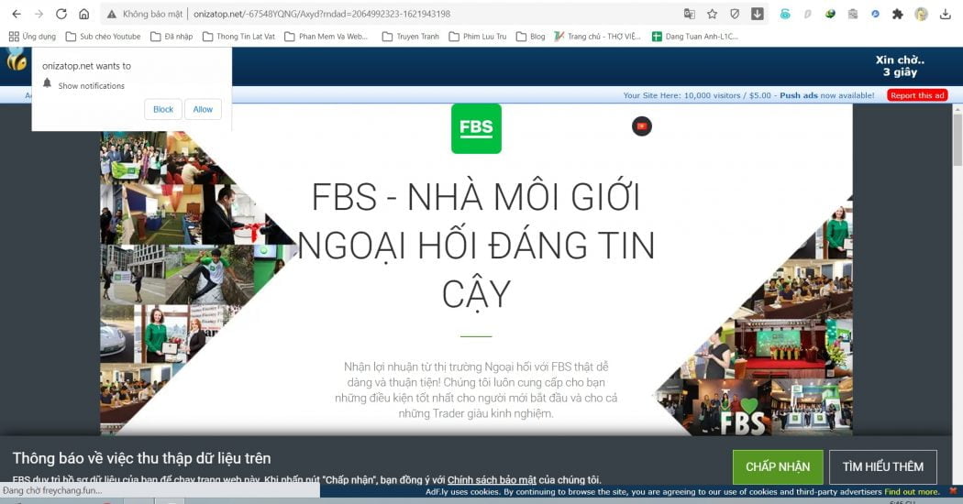This screenshot has height=504, width=963.
Task: Click the faded gray D extension icon
Action: click(808, 14)
